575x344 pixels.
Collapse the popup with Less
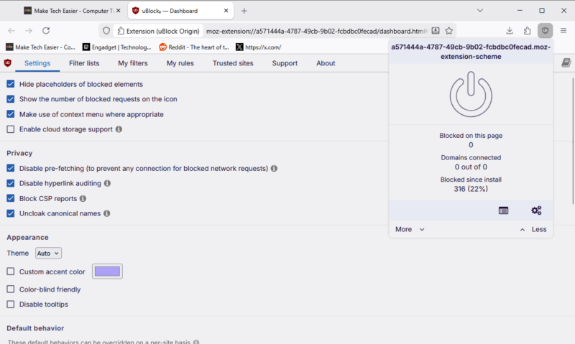coord(532,229)
